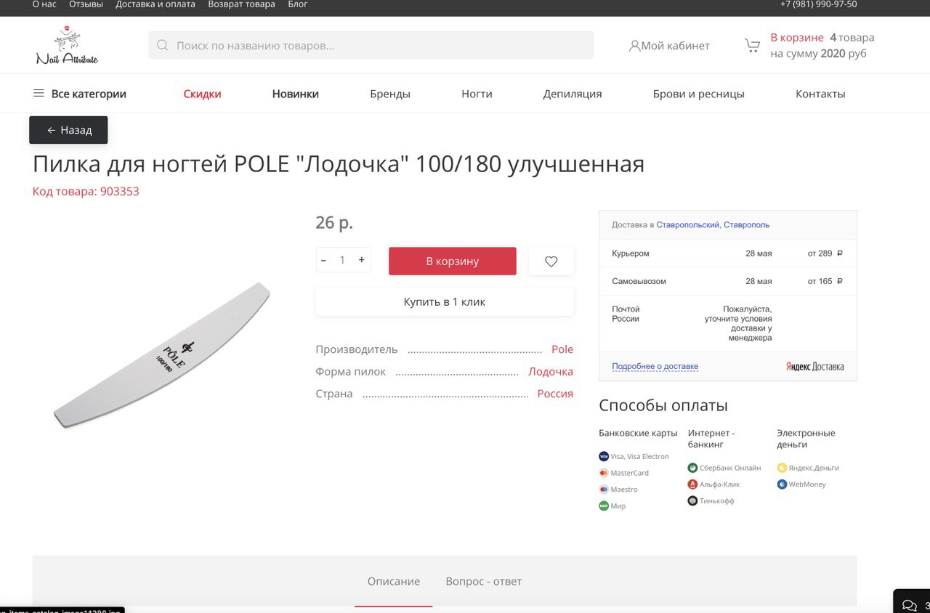Screen dimensions: 930x613
Task: Add product to favorites with heart icon
Action: coord(551,261)
